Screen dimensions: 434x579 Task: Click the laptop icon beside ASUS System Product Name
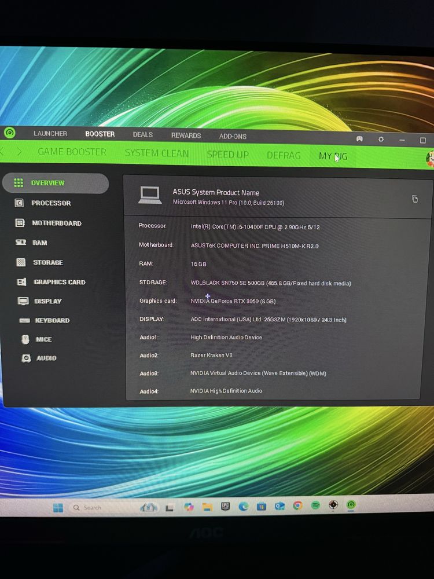tap(150, 195)
